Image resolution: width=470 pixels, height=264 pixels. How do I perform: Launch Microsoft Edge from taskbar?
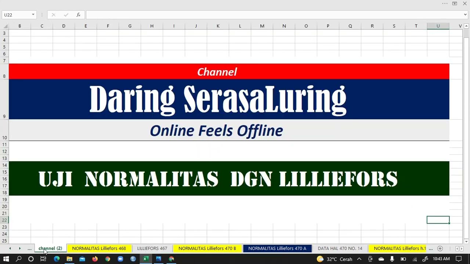(x=57, y=259)
